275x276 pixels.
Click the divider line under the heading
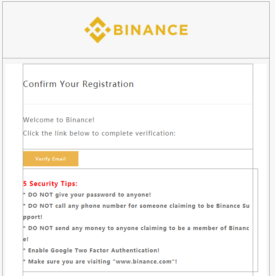(x=138, y=104)
